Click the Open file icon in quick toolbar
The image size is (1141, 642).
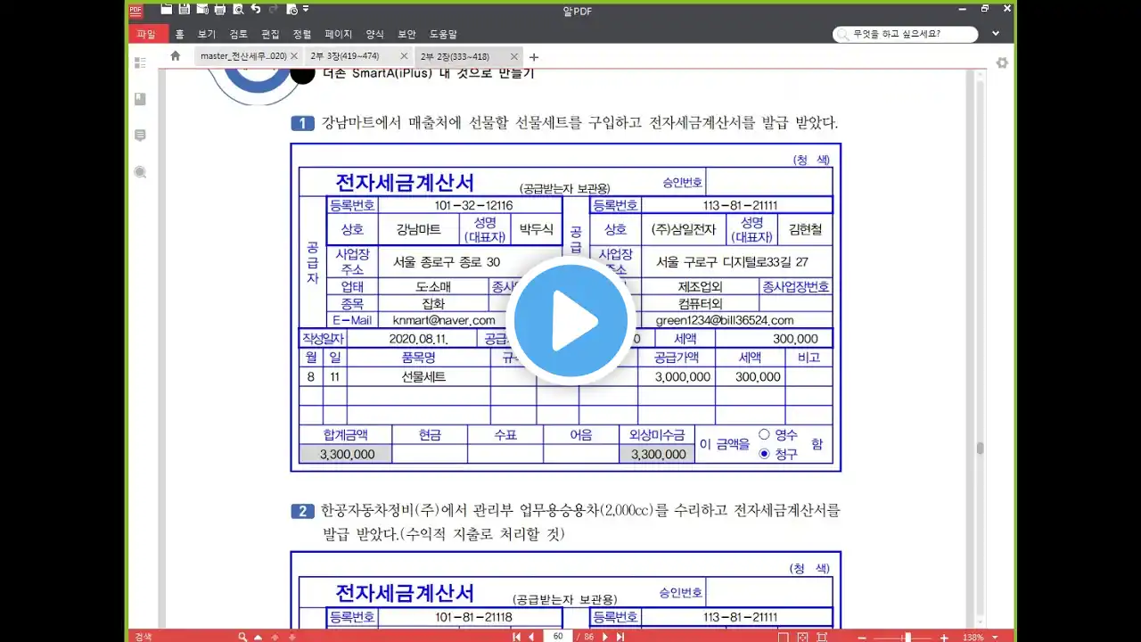point(166,9)
